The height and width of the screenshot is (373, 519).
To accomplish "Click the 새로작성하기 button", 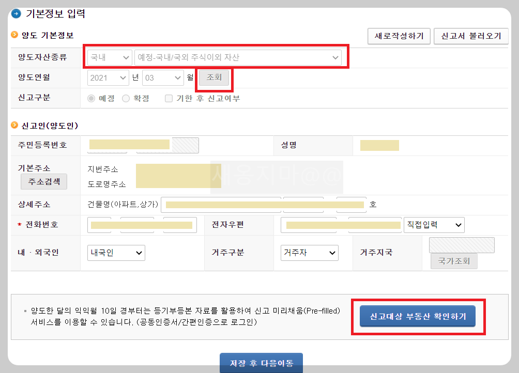I will point(399,36).
